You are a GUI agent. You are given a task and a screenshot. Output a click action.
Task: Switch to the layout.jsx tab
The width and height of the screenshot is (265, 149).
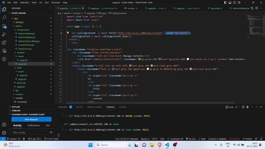[215, 8]
